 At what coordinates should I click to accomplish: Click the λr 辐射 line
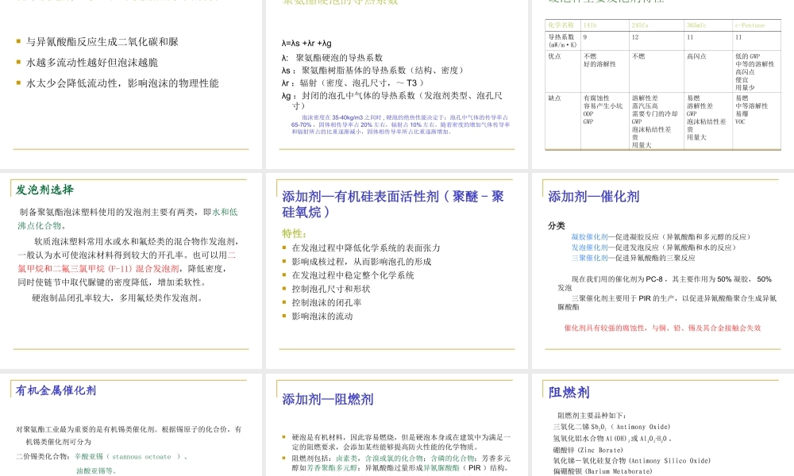[353, 83]
